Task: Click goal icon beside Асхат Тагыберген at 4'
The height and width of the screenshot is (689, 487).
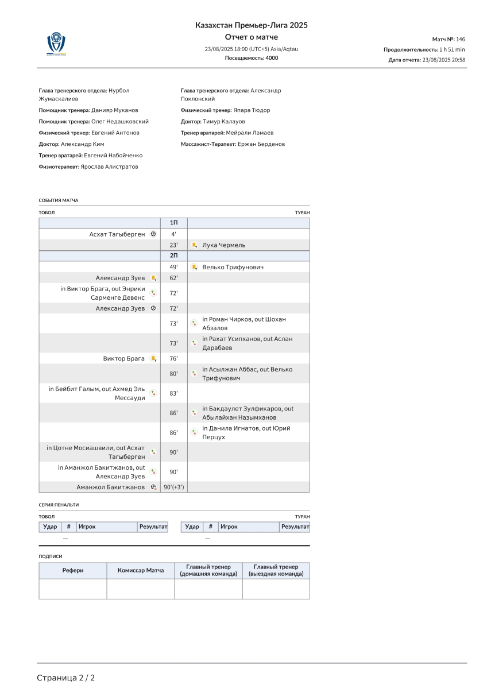Action: tap(153, 234)
